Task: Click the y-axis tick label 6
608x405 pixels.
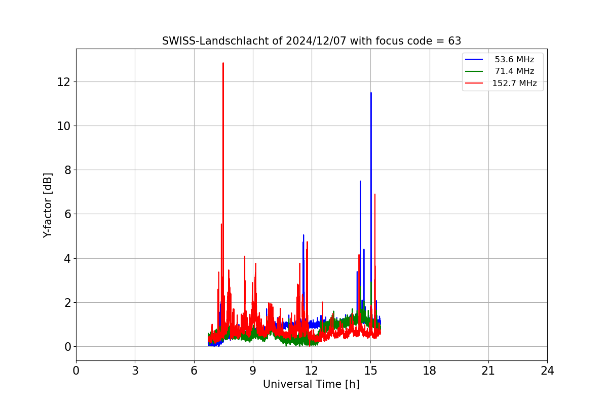Action: (67, 214)
